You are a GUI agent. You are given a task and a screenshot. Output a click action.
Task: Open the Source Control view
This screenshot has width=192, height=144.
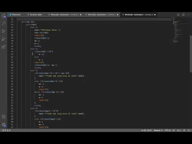(x=4, y=31)
